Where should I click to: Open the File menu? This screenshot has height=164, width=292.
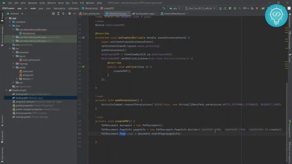tap(10, 3)
